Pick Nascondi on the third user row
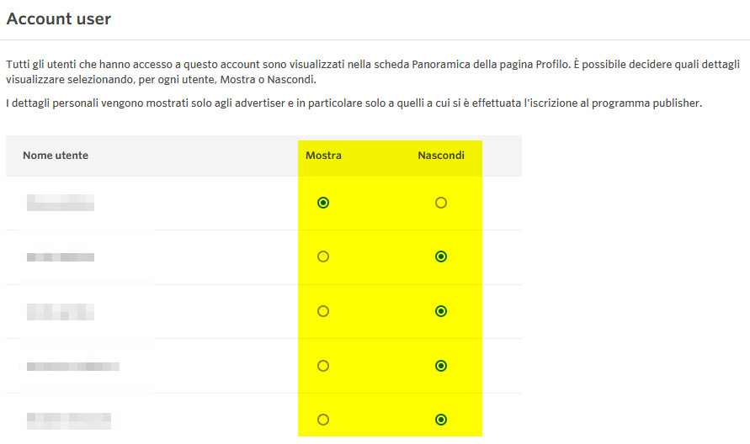The image size is (750, 444). (440, 311)
